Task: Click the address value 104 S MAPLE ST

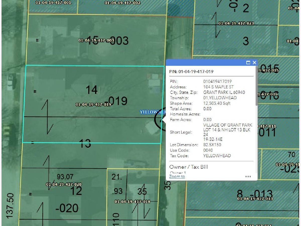Action: click(x=218, y=87)
